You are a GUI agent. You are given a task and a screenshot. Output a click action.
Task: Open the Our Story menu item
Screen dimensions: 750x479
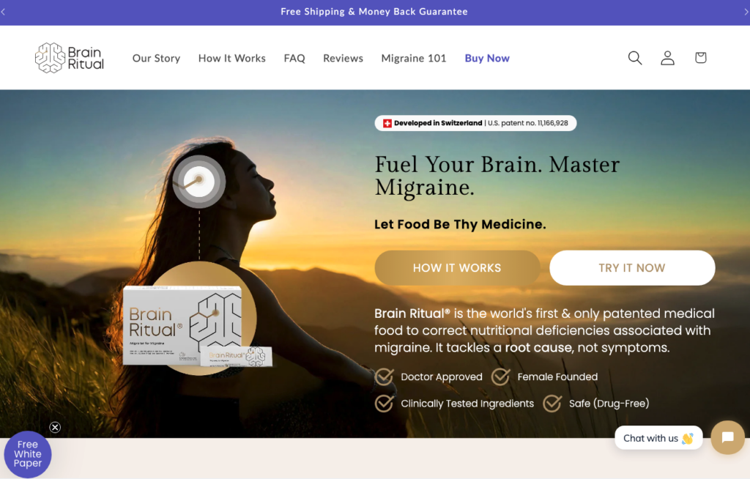coord(156,58)
